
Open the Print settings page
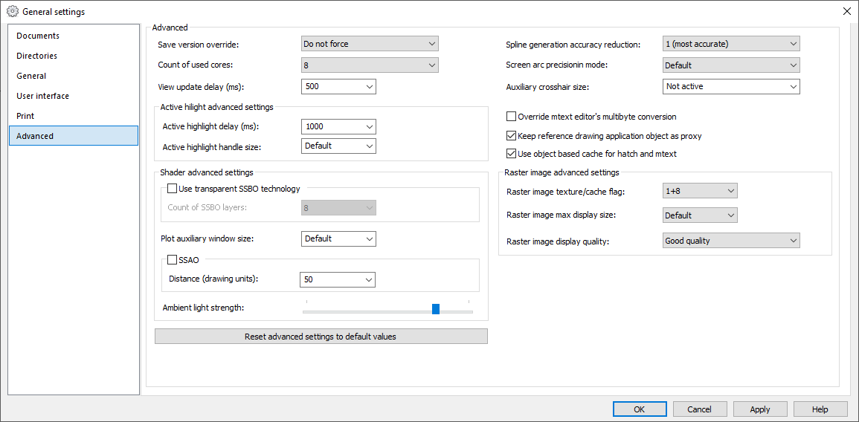click(x=74, y=116)
